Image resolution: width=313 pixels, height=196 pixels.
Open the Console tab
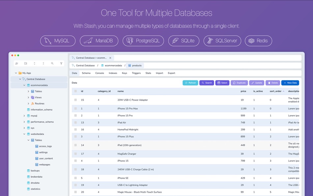point(100,73)
